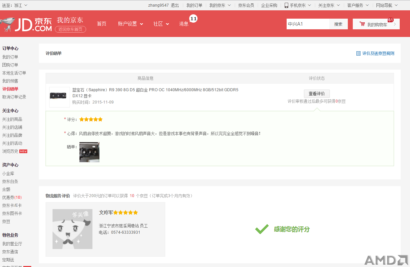Open 我的营业厅 in the sidebar
410x267 pixels.
coord(12,244)
